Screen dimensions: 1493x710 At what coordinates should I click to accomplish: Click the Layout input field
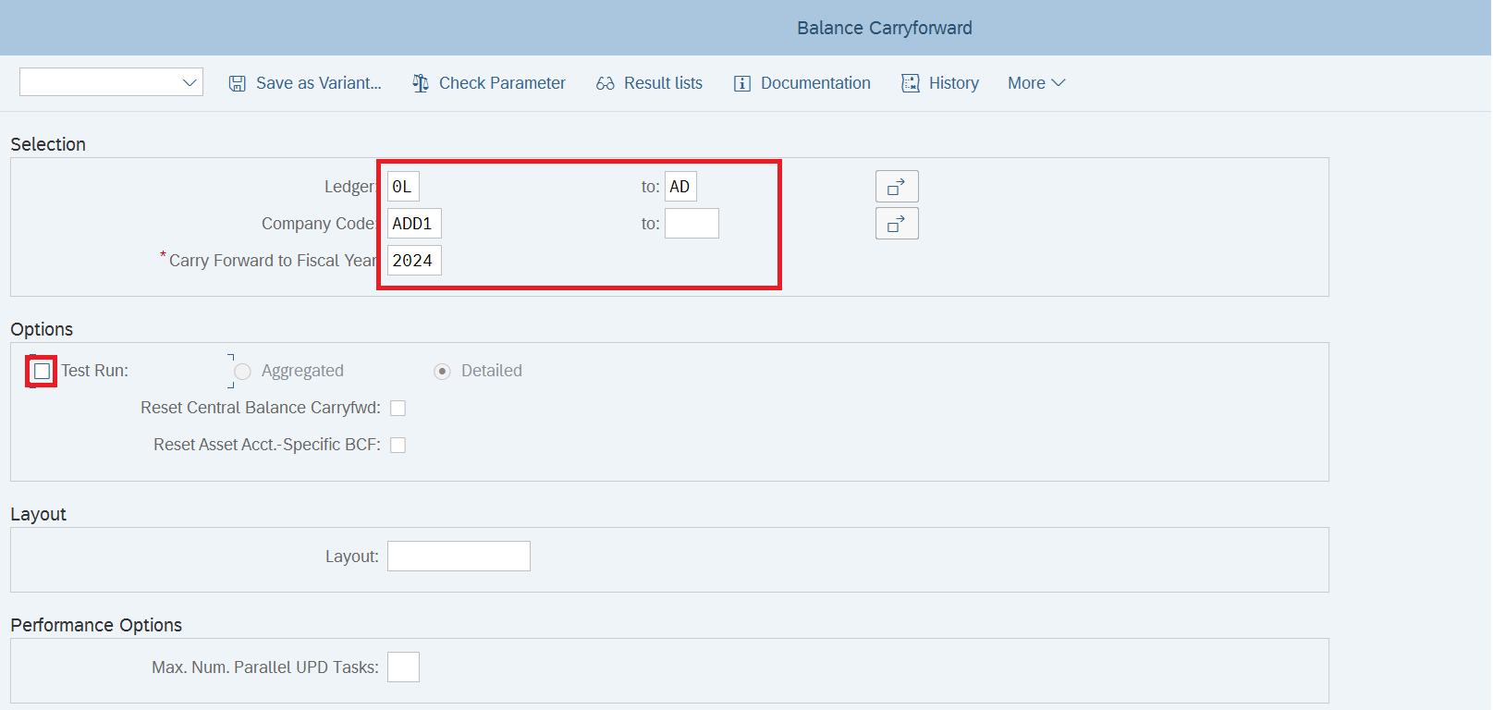459,557
